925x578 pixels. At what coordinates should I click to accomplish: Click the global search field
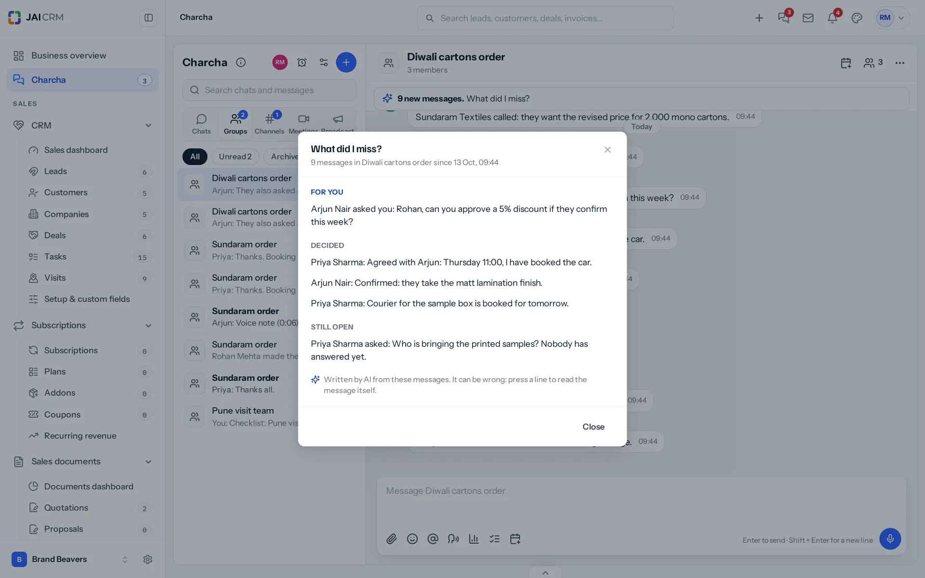(545, 18)
